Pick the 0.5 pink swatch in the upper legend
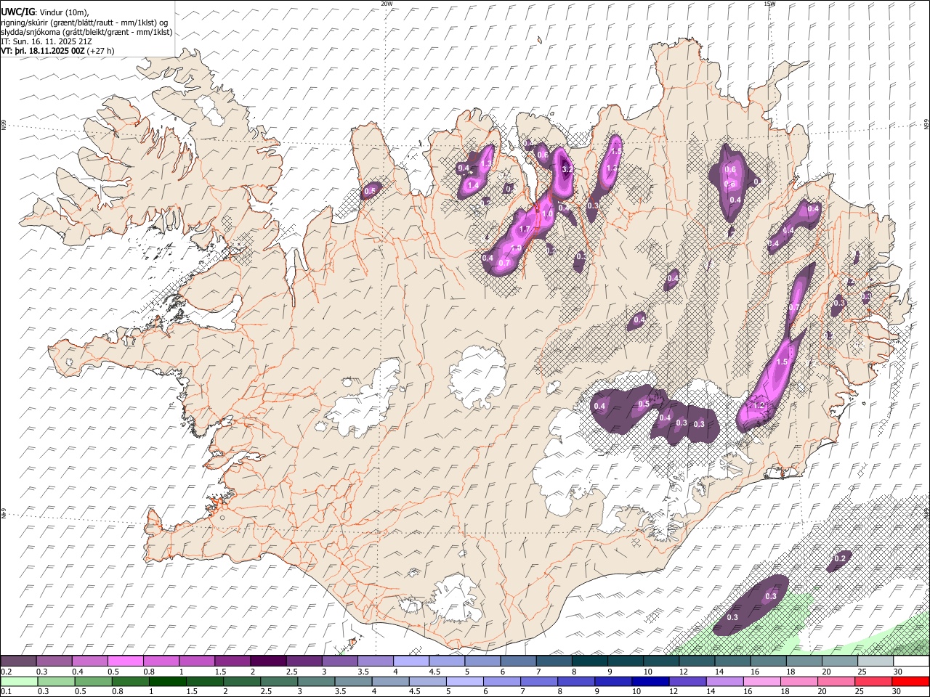The width and height of the screenshot is (930, 697). pos(125,661)
